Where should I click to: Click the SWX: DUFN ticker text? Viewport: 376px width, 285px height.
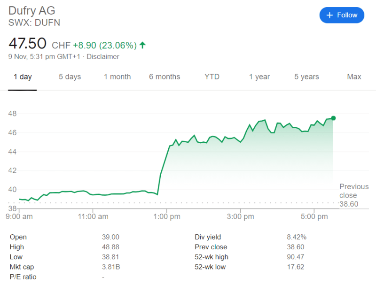click(34, 23)
